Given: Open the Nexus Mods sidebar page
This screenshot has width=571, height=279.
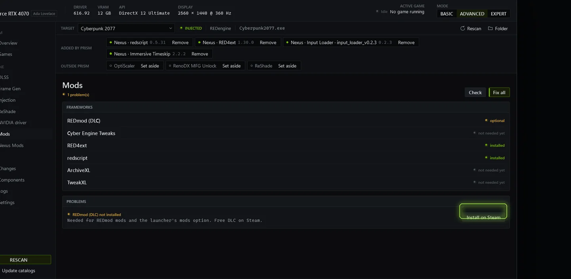Looking at the screenshot, I should (x=11, y=145).
